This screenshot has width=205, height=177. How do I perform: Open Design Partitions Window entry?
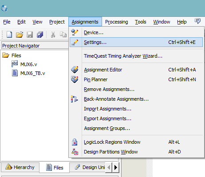point(136,152)
